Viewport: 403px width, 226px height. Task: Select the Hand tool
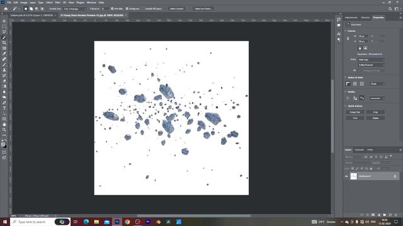(4, 124)
